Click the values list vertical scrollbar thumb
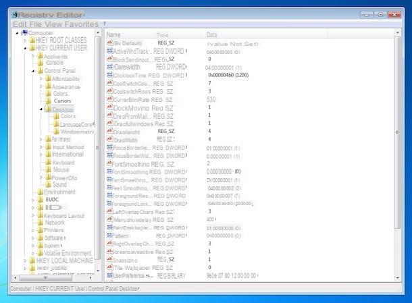 click(x=397, y=132)
